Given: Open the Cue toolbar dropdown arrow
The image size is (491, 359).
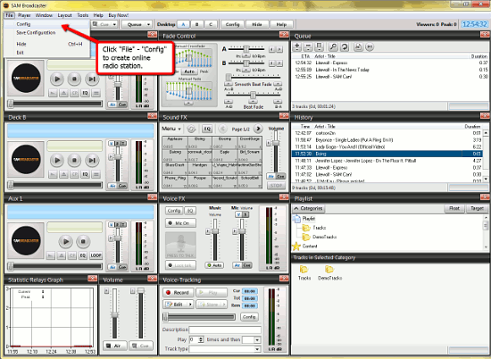Looking at the screenshot, I should click(x=114, y=24).
